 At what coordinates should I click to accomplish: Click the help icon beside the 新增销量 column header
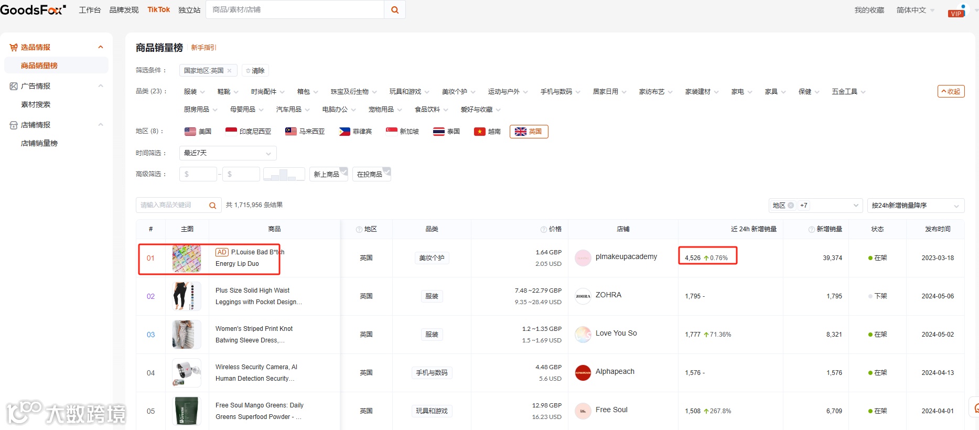click(x=812, y=230)
